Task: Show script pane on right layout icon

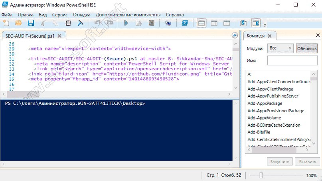Action: click(214, 23)
